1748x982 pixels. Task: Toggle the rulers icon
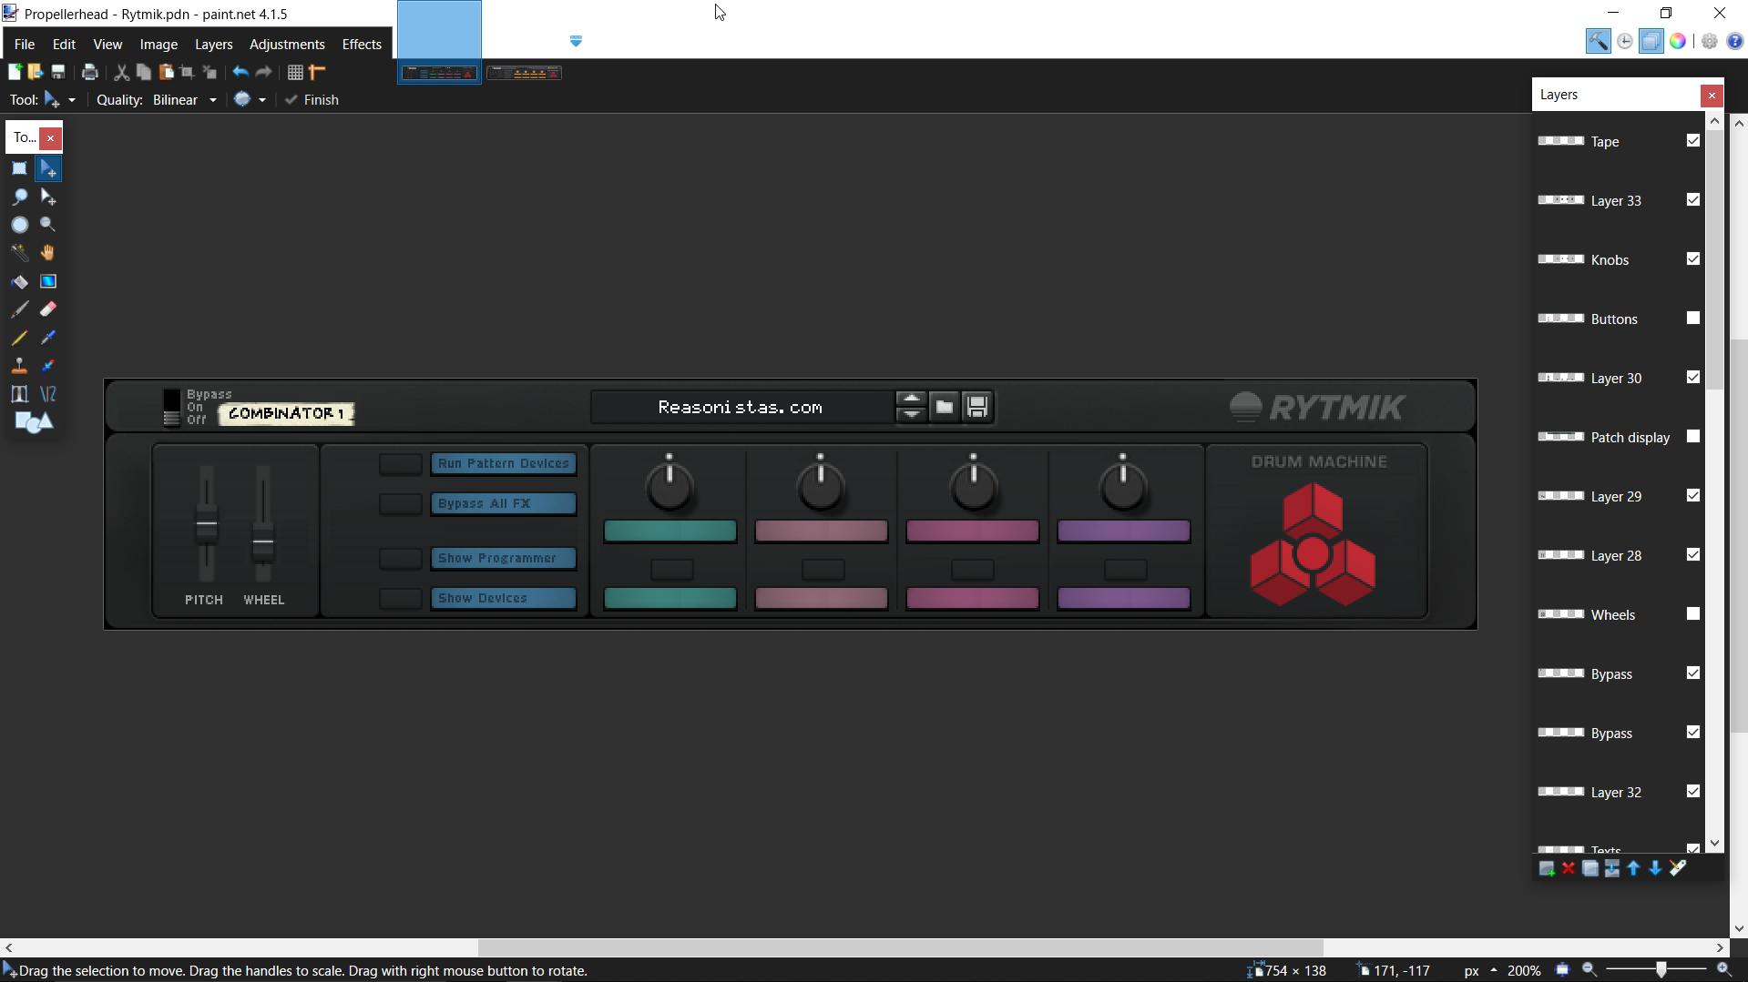[x=317, y=72]
